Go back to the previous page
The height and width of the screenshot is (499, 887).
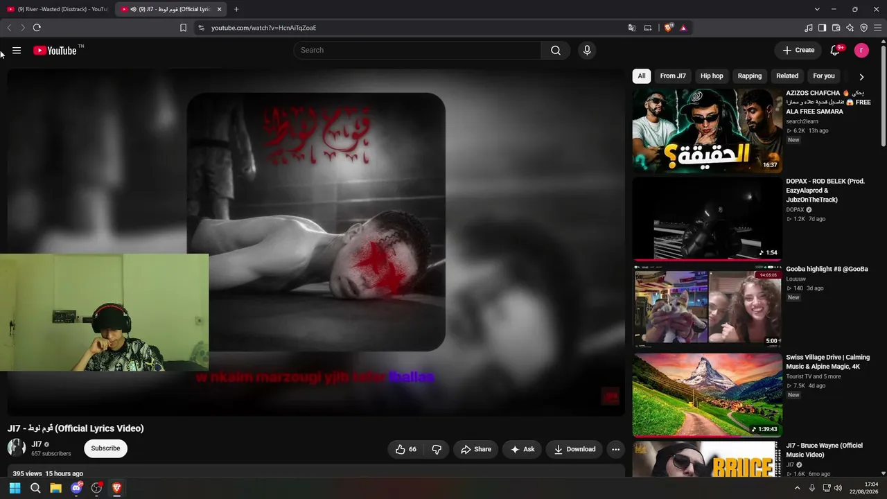[9, 28]
